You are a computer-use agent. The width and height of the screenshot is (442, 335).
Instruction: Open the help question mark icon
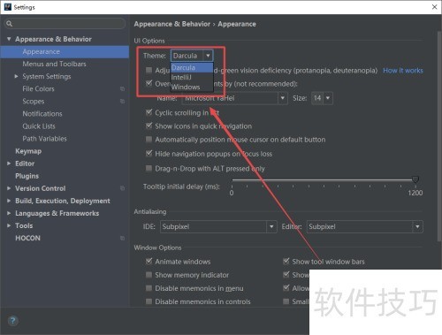[x=13, y=321]
